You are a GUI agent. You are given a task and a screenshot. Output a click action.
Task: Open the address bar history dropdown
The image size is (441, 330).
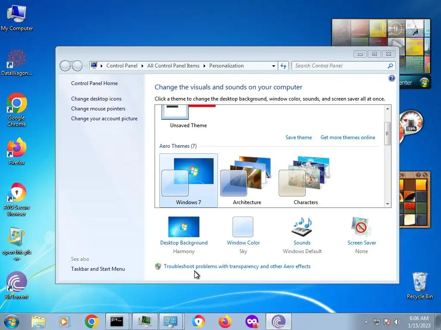pyautogui.click(x=273, y=66)
